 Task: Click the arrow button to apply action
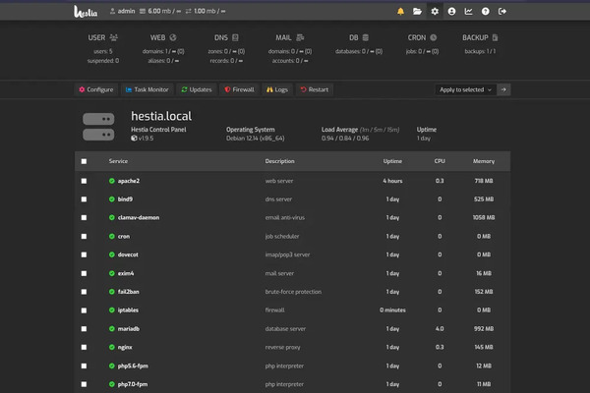(x=503, y=89)
